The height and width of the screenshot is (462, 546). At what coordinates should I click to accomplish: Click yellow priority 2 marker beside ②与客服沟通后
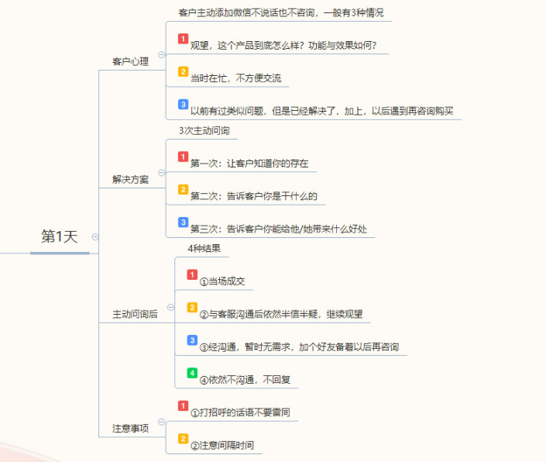[192, 307]
